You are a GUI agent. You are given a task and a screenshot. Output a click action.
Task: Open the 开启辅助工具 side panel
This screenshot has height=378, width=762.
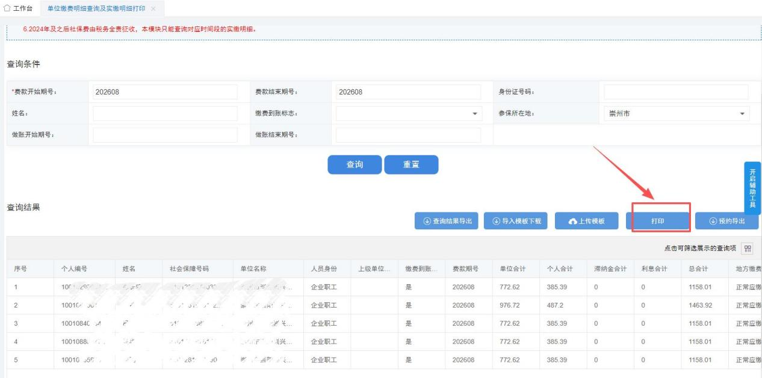click(752, 188)
